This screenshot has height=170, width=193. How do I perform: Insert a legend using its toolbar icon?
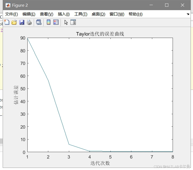click(56, 22)
